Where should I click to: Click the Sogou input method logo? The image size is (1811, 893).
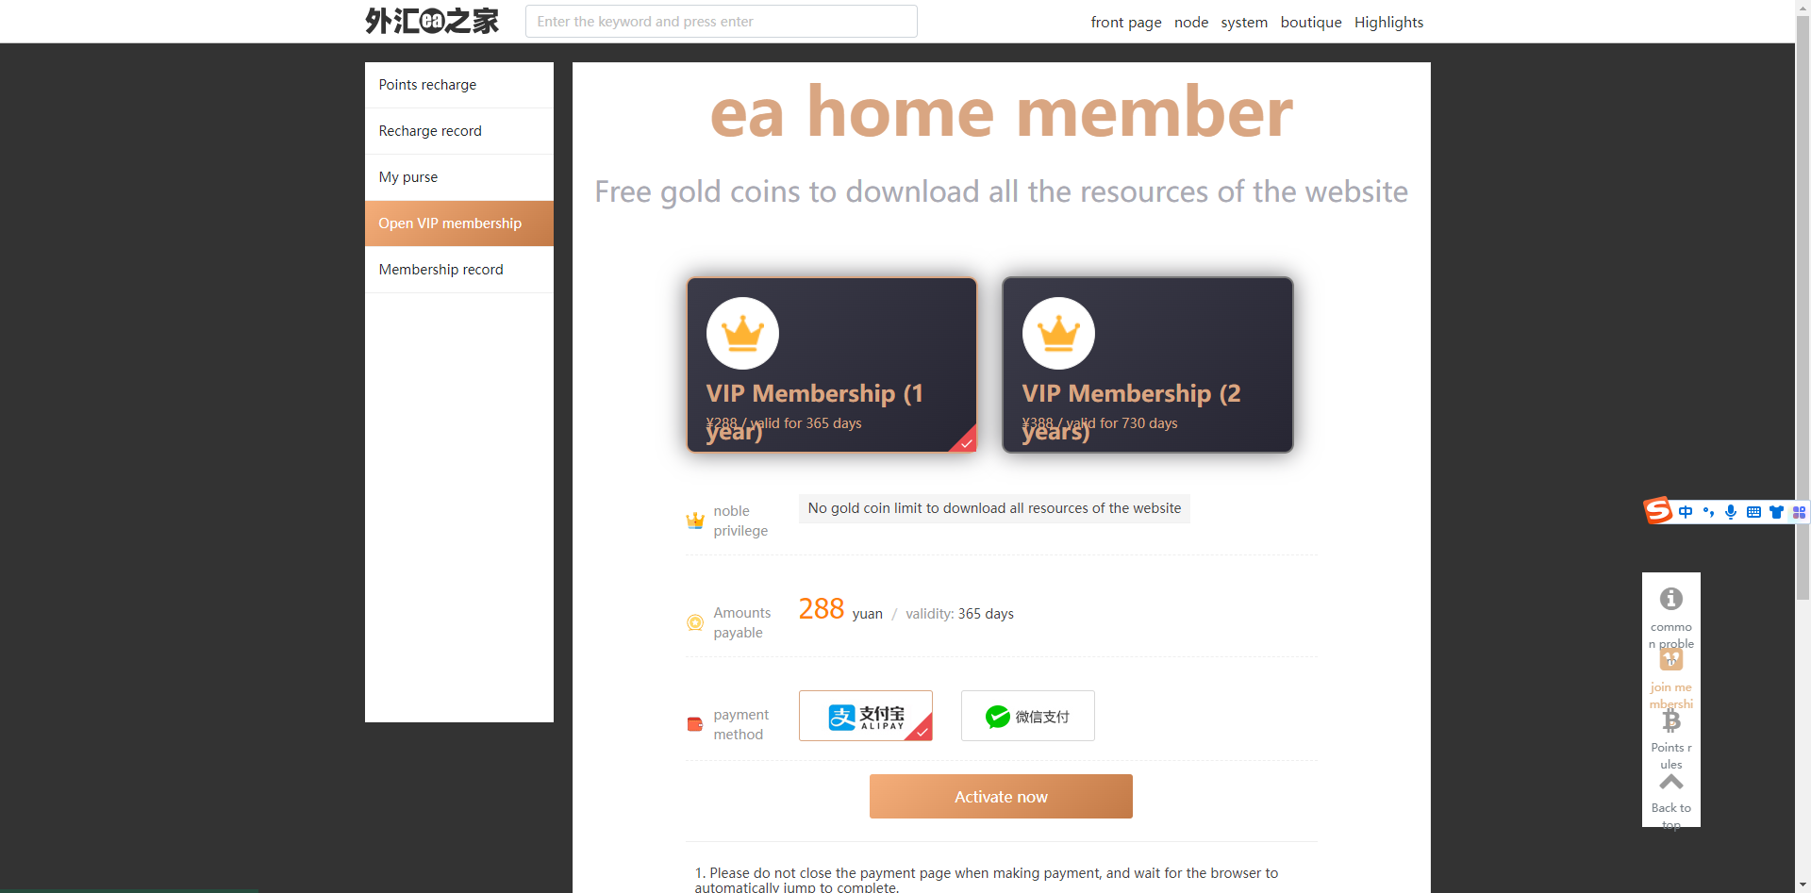click(1658, 511)
